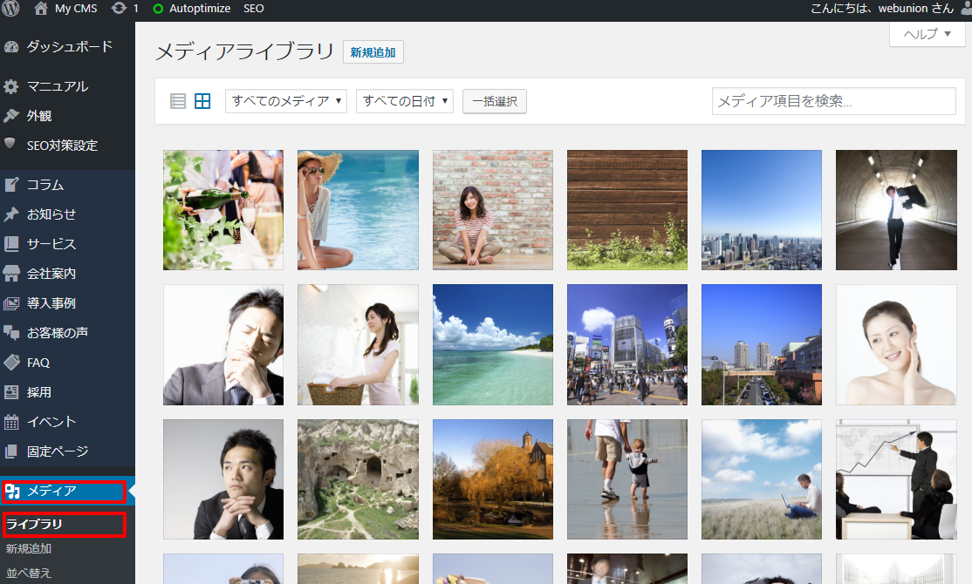Viewport: 972px width, 584px height.
Task: Select business chart presentation thumbnail
Action: coord(896,479)
